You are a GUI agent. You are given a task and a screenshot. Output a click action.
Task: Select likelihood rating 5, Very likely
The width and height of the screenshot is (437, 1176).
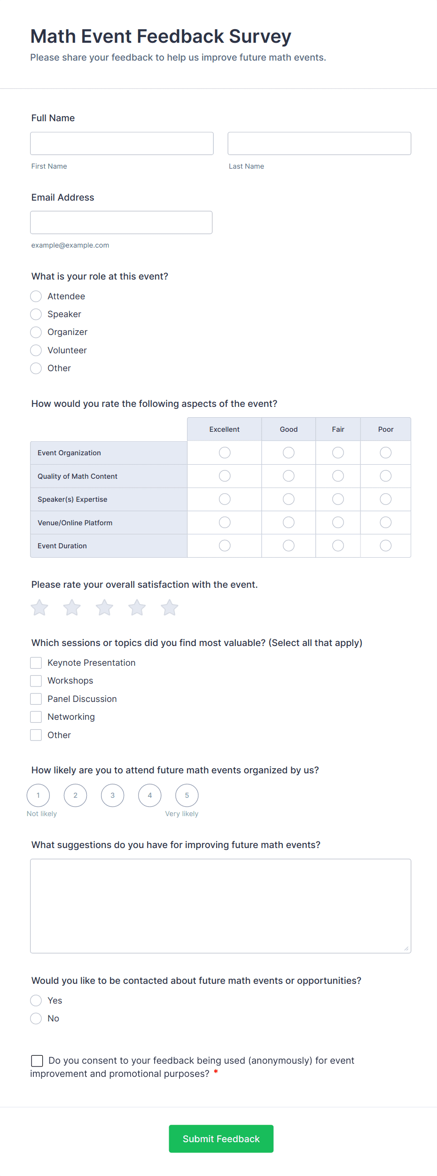pos(187,795)
